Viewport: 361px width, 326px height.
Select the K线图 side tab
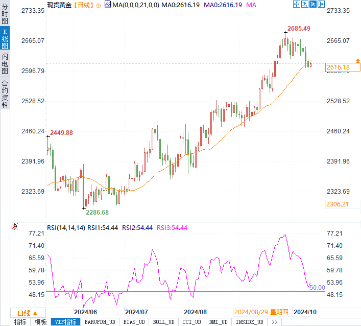[5, 38]
